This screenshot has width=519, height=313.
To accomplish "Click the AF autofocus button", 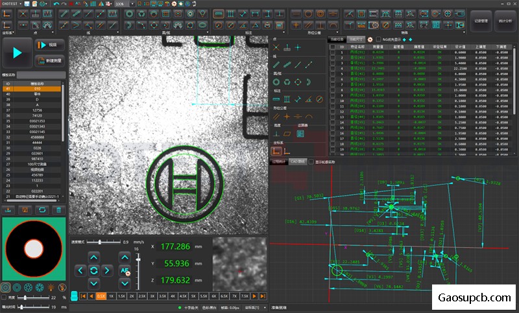I will (125, 271).
